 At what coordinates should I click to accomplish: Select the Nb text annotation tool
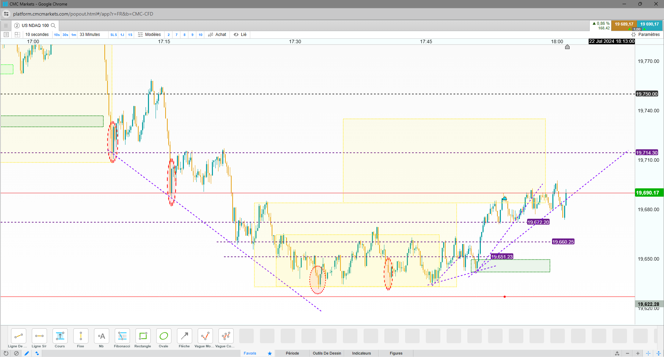coord(101,336)
